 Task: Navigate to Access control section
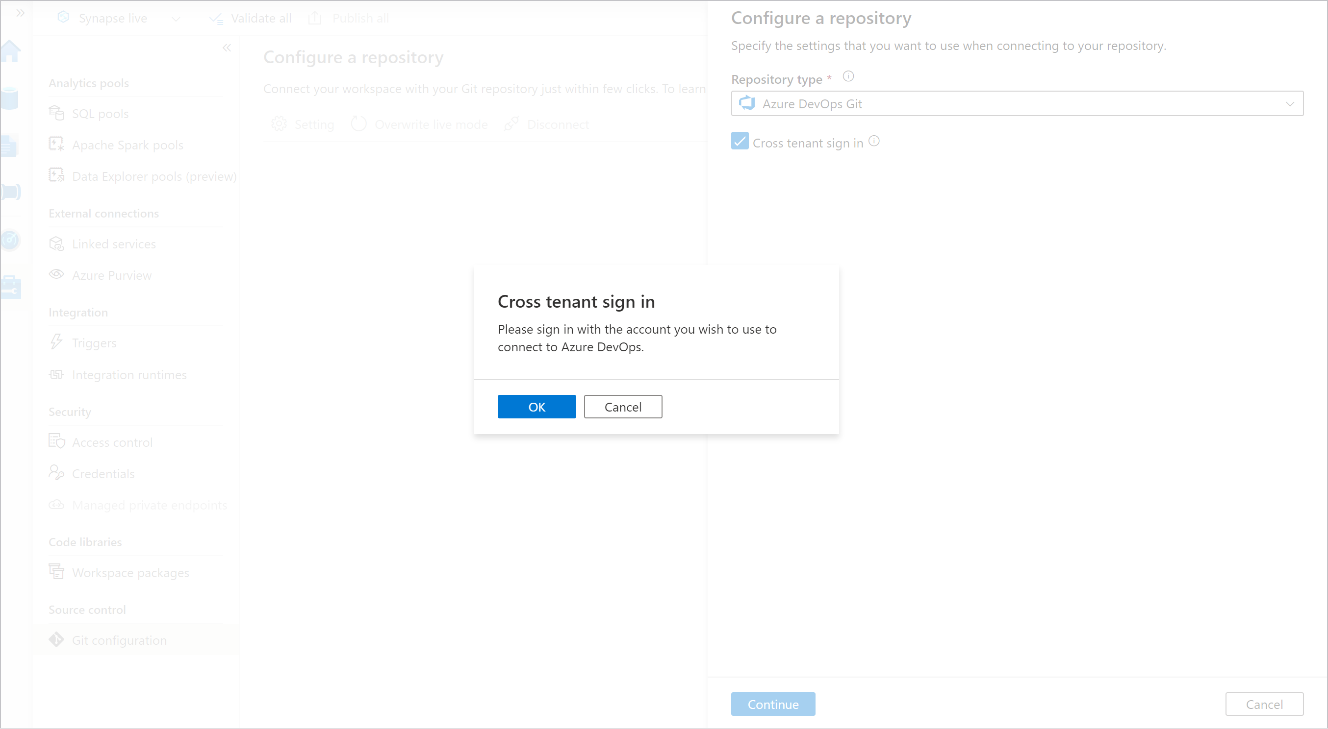click(111, 442)
